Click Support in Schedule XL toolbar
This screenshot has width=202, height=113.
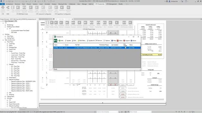pos(127,40)
